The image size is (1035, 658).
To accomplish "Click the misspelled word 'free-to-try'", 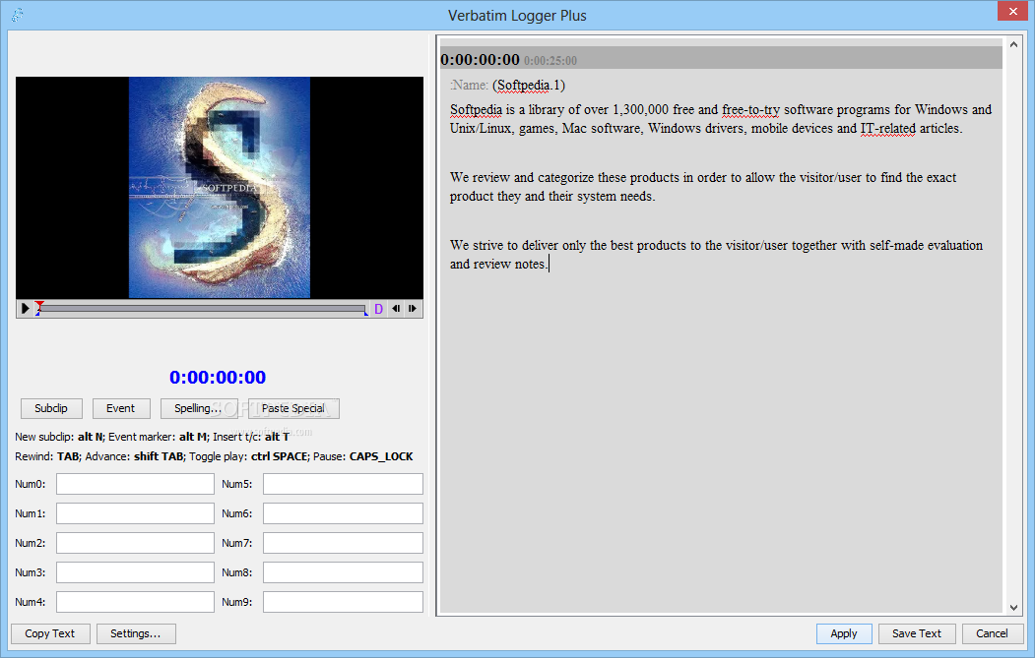I will tap(750, 110).
